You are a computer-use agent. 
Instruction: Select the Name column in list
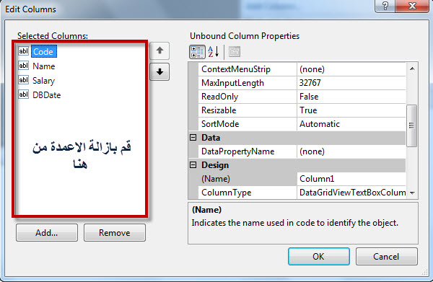pos(43,66)
